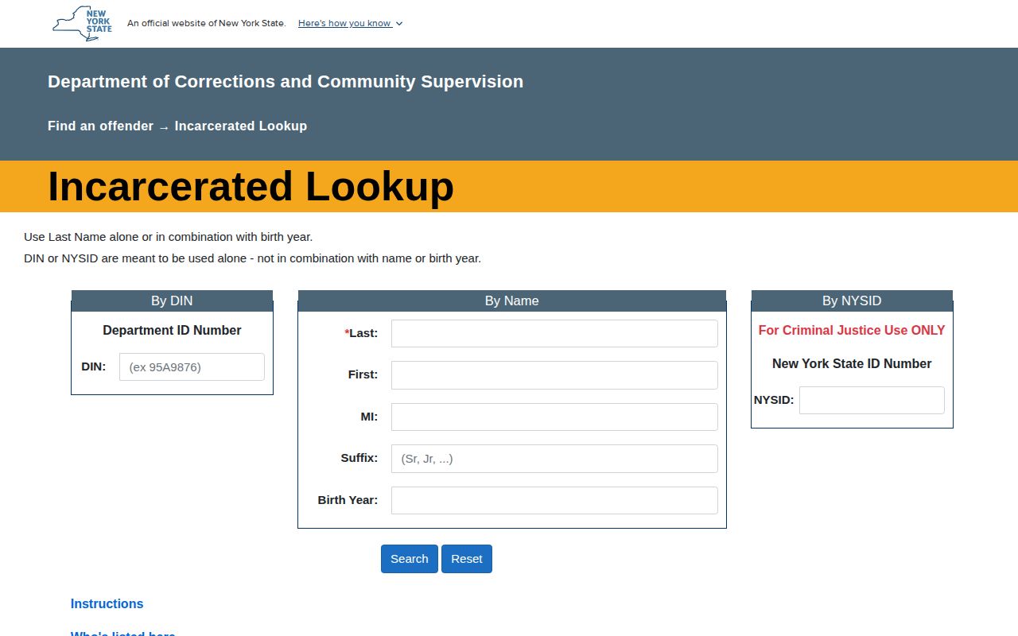Open the "Here's how you know" link

(344, 23)
